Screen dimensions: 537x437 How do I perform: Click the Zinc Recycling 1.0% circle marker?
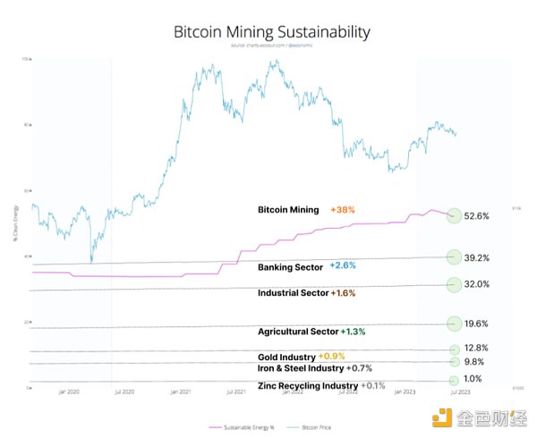pos(455,379)
